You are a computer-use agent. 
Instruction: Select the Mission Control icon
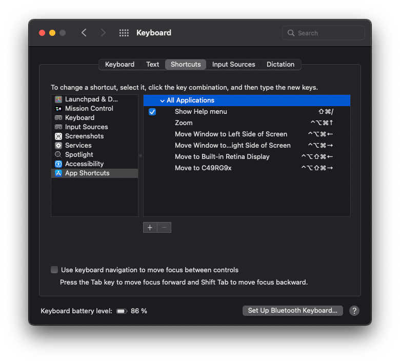pyautogui.click(x=58, y=109)
